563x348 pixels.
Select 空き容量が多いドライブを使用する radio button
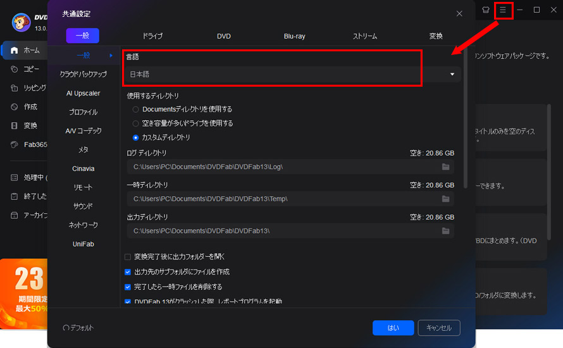(x=135, y=123)
